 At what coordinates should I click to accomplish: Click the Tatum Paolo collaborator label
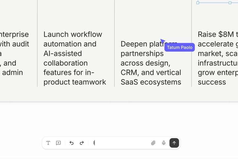tap(179, 47)
